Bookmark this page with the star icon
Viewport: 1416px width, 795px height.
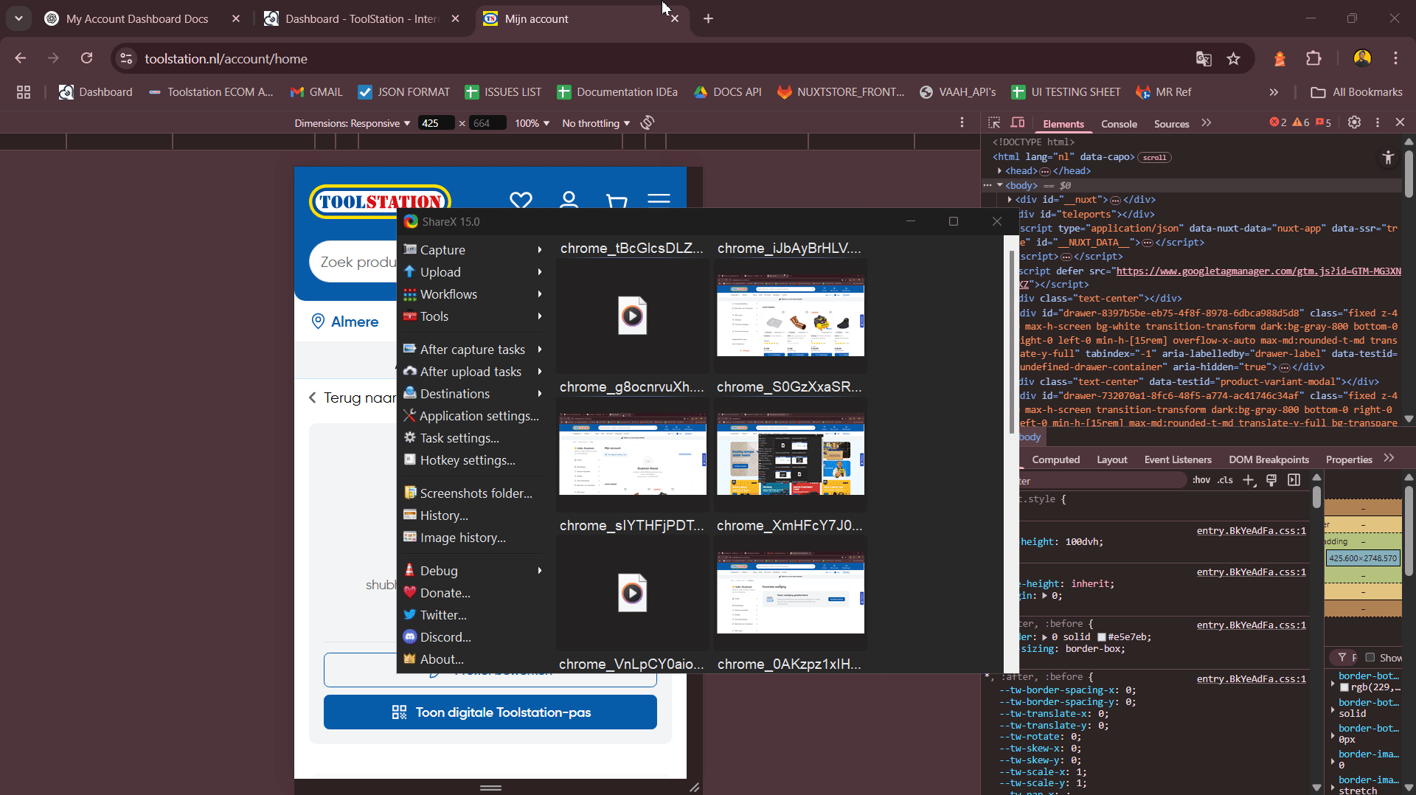pos(1233,59)
